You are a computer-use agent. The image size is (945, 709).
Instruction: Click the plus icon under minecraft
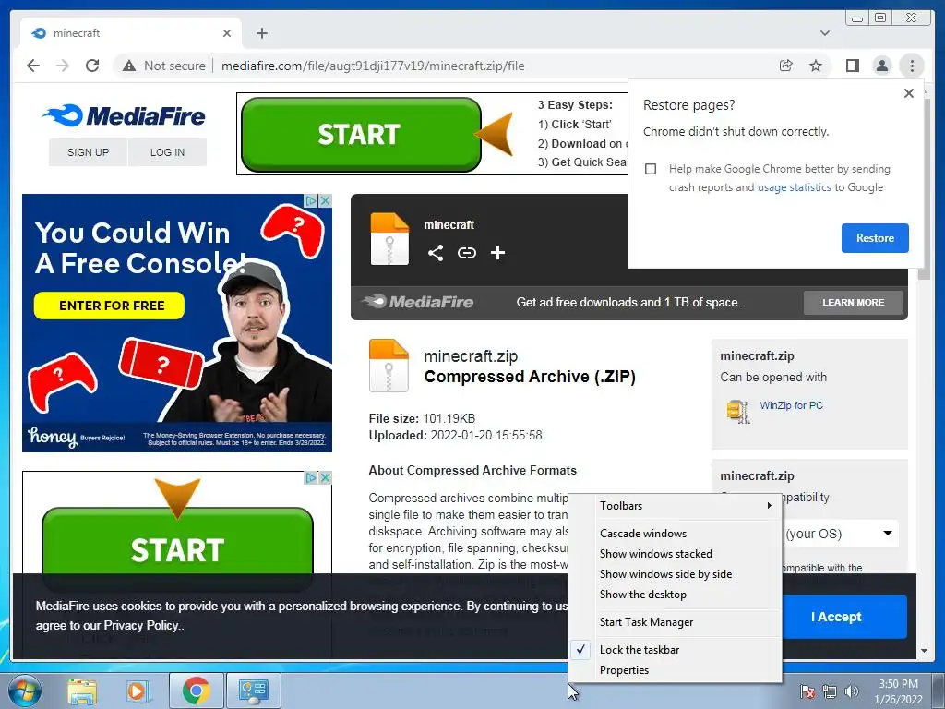497,253
